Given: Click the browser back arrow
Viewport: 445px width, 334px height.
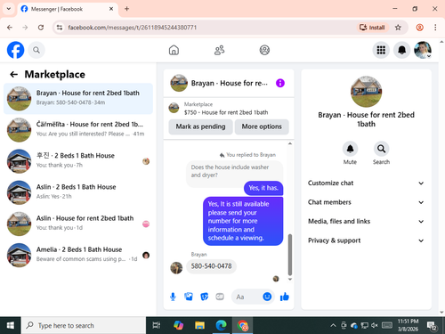Looking at the screenshot, I should (x=10, y=28).
